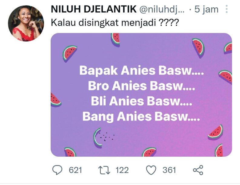Screen dimensions: 240x185
Task: Like the tweet with the heart icon
Action: pos(151,170)
